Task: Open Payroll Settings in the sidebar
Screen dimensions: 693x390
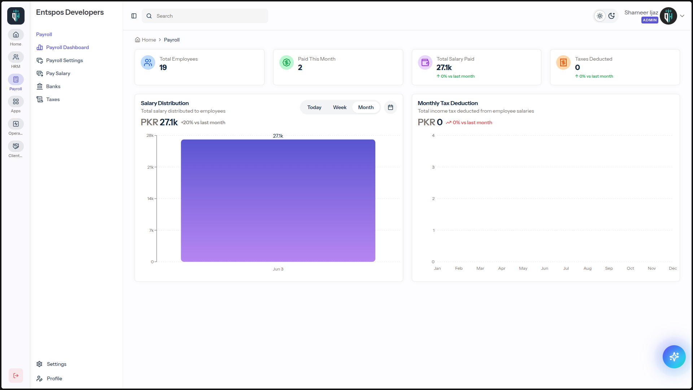Action: pyautogui.click(x=65, y=60)
